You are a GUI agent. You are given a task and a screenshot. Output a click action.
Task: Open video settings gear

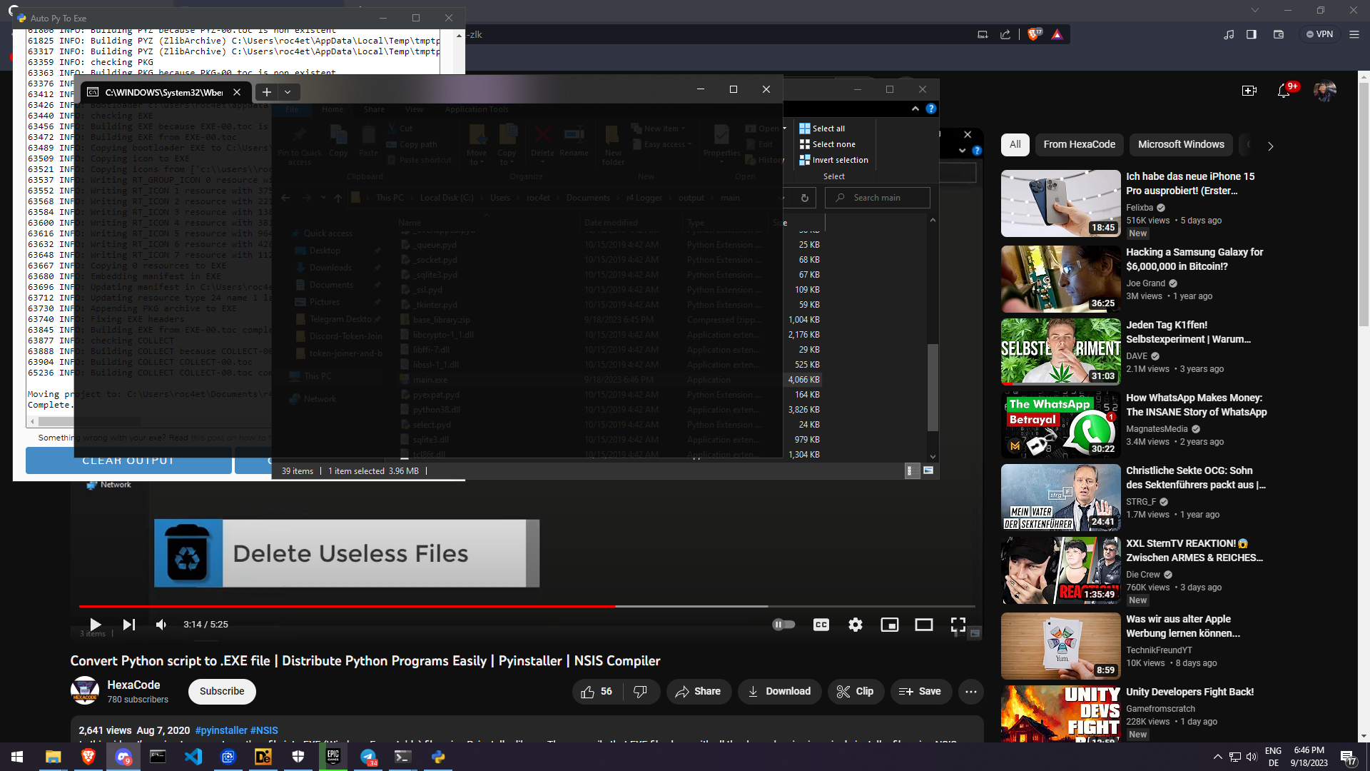[x=856, y=625]
